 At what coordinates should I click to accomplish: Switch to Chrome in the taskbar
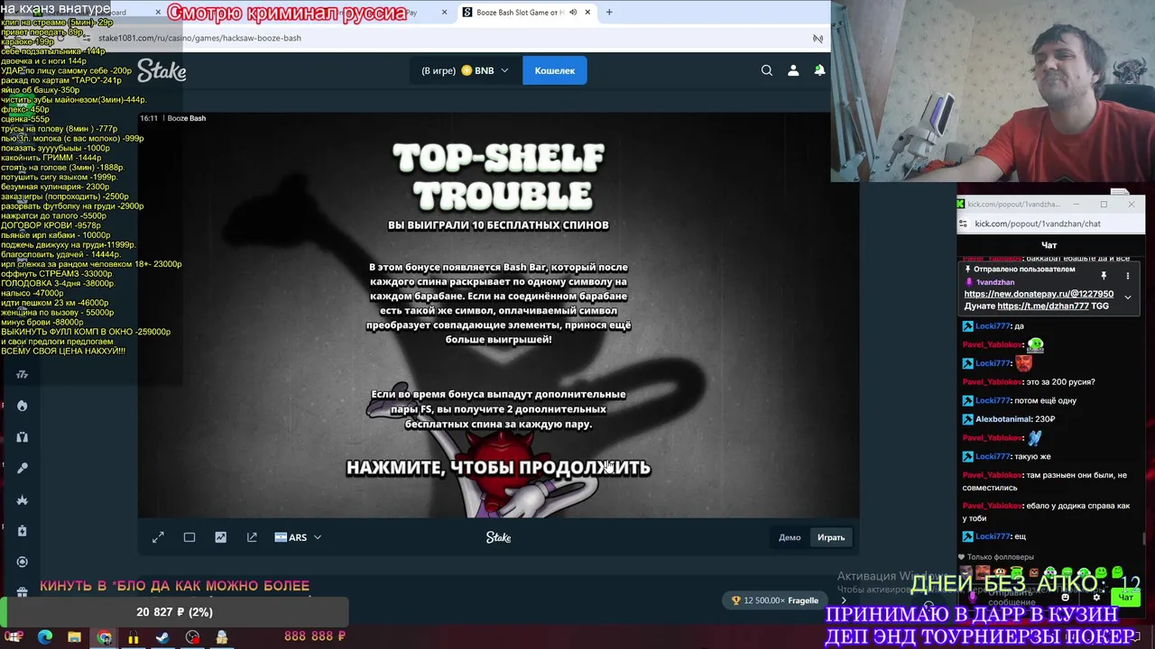[x=105, y=637]
